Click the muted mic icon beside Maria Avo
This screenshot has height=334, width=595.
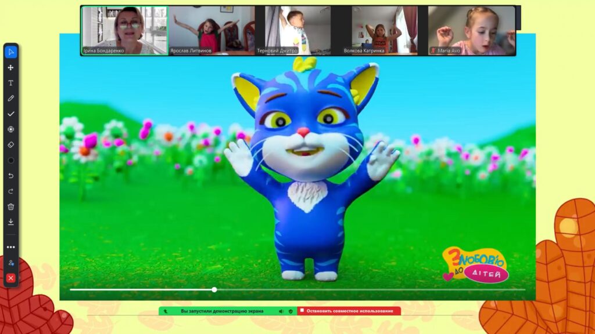pos(433,50)
